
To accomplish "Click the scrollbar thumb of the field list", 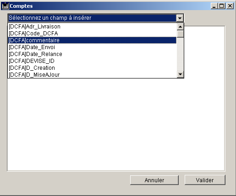I will pyautogui.click(x=180, y=34).
